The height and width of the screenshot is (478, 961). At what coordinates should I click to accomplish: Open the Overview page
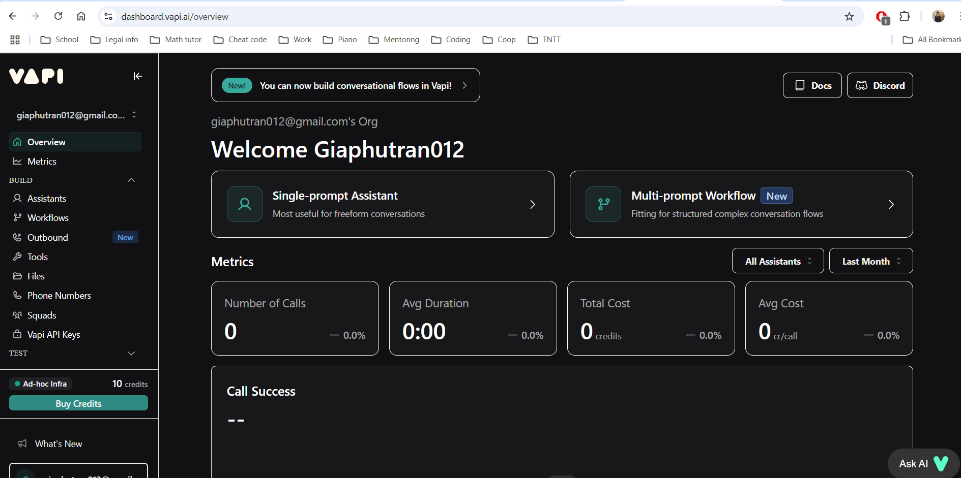tap(75, 142)
